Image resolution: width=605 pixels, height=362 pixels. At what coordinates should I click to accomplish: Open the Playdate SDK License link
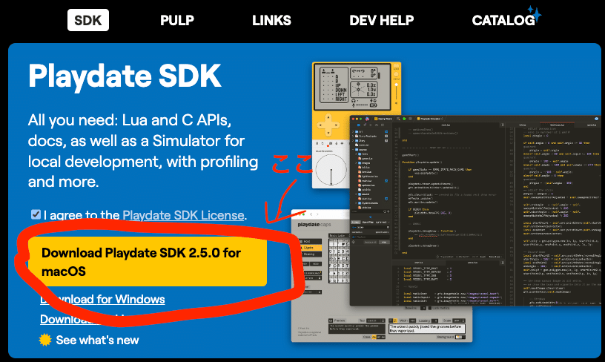tap(183, 215)
